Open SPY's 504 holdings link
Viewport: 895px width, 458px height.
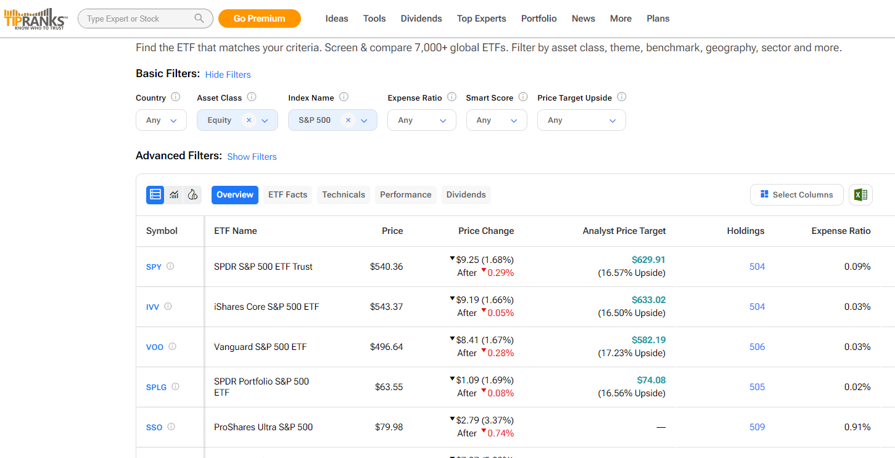coord(757,267)
